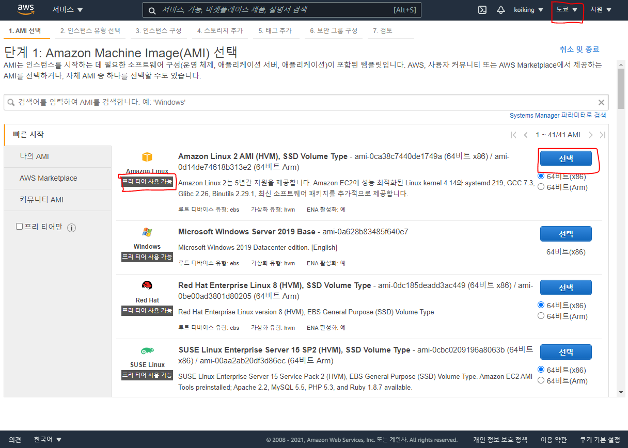628x448 pixels.
Task: Click 선택 button for Windows Server 2019
Action: point(566,234)
